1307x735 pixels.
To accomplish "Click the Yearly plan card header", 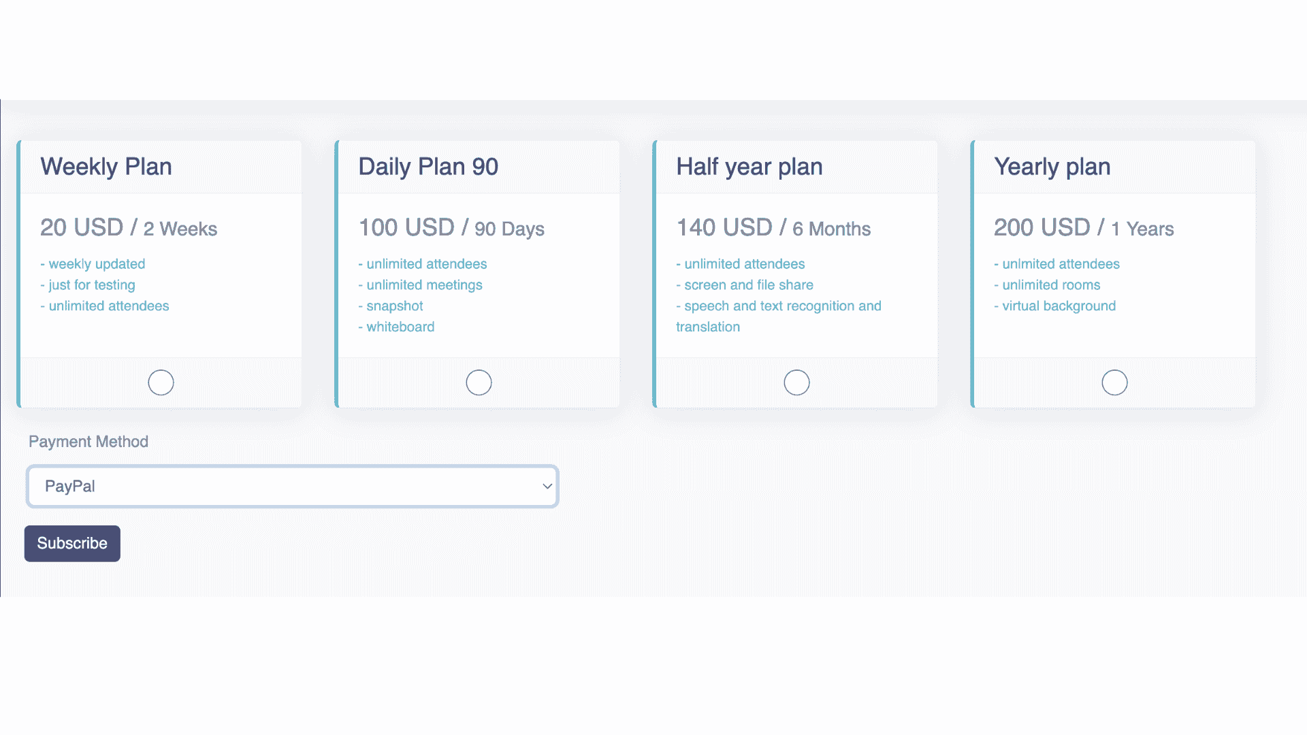I will 1052,166.
